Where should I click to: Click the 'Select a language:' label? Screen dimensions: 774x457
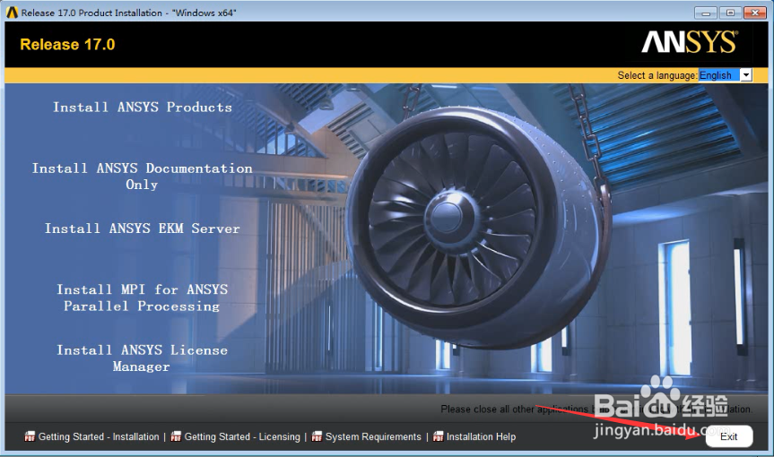coord(657,75)
